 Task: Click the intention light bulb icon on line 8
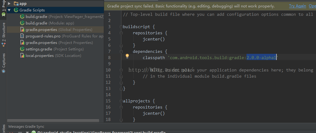point(127,56)
